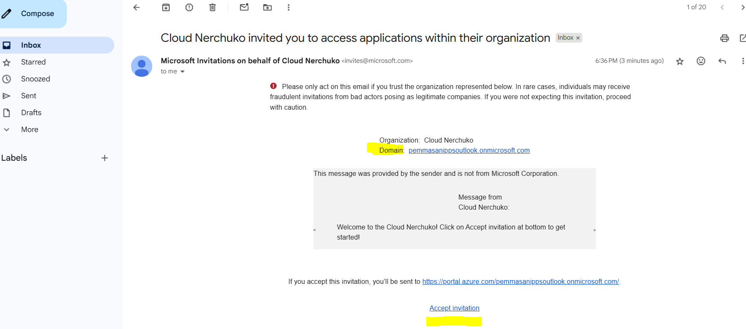Report this message as spam
This screenshot has width=746, height=329.
(x=189, y=7)
